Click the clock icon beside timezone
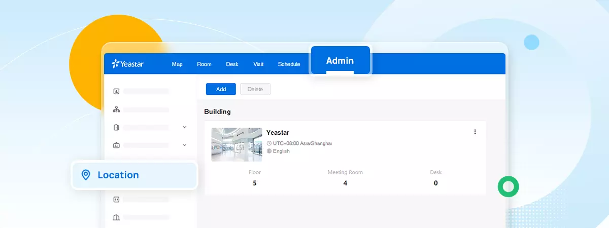 (x=269, y=143)
